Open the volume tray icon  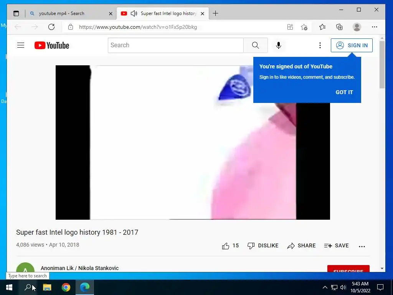pos(343,287)
